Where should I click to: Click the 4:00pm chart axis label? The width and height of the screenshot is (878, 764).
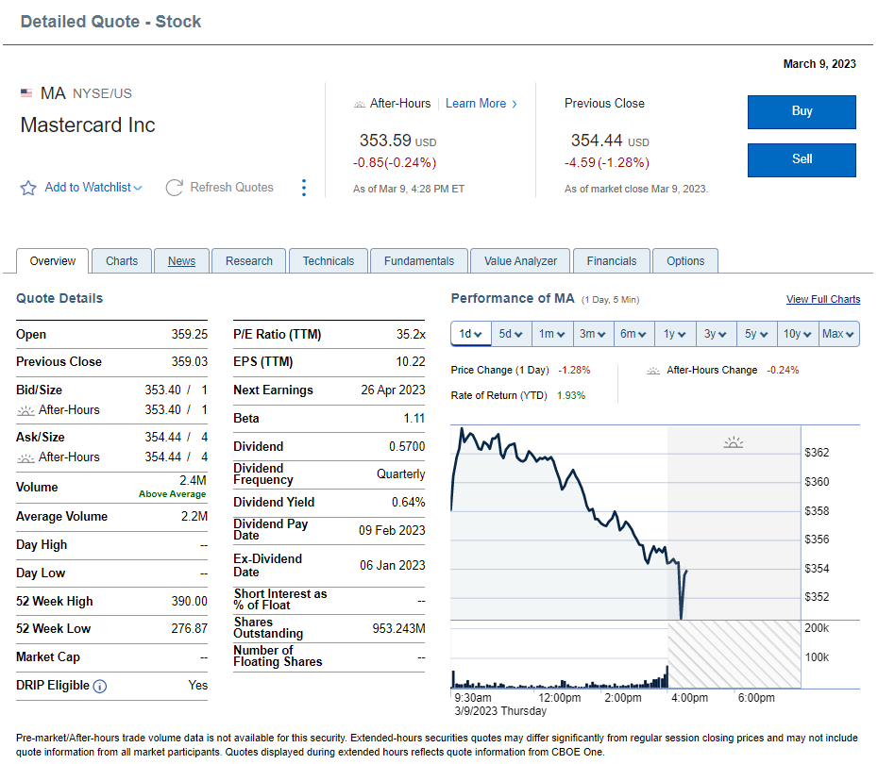coord(689,698)
